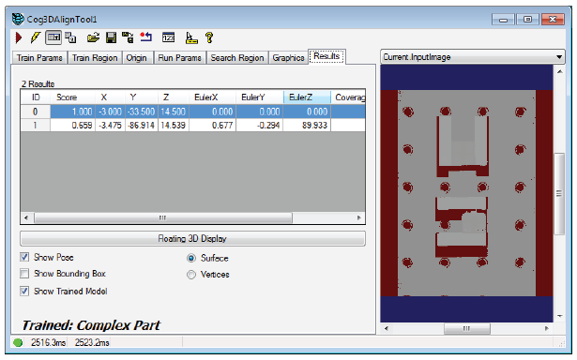The width and height of the screenshot is (577, 360).
Task: Show the 123 results panel icon
Action: pyautogui.click(x=169, y=37)
